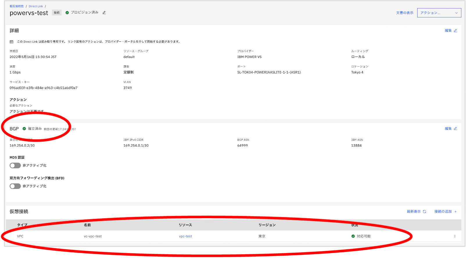Click the VPC type cell
The height and width of the screenshot is (258, 466).
(x=20, y=236)
